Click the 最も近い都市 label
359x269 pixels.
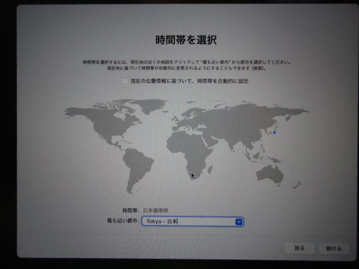tap(123, 221)
